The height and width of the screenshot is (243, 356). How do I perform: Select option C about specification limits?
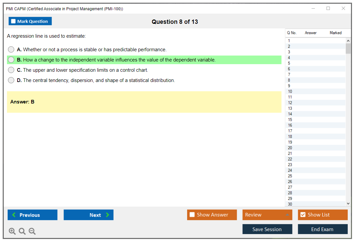[x=11, y=70]
